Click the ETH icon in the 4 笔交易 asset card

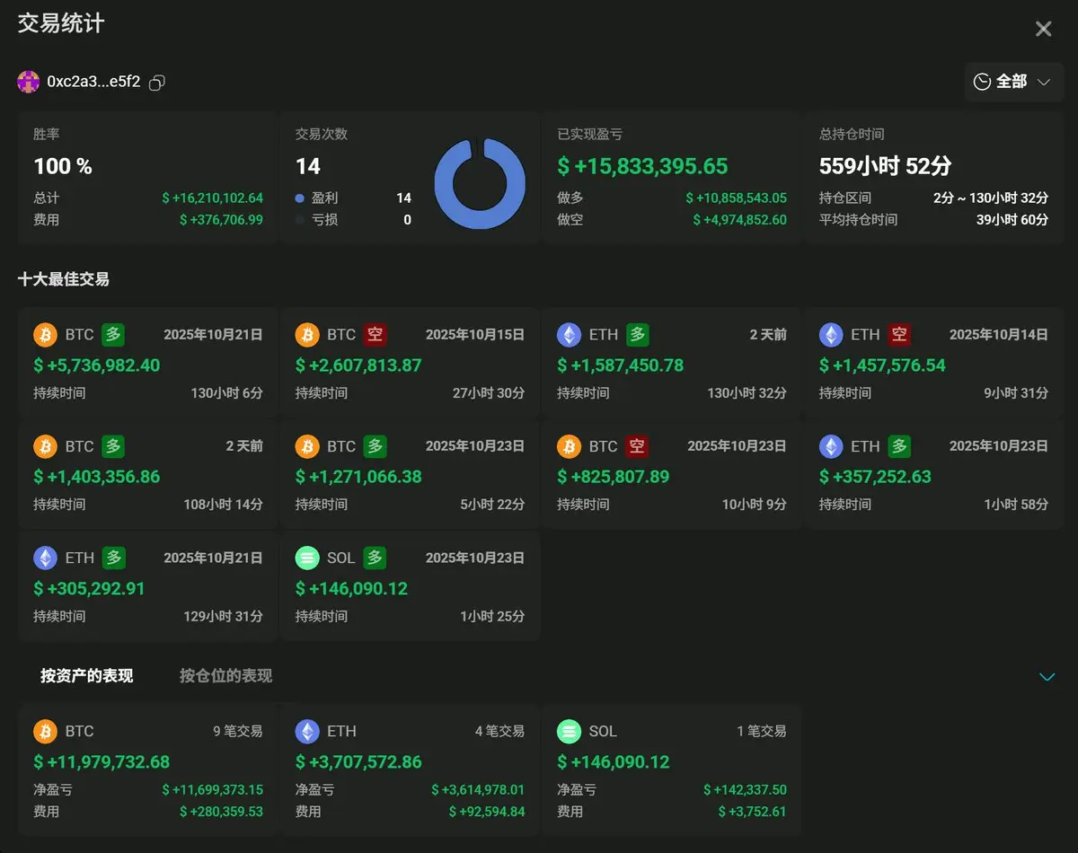pyautogui.click(x=307, y=731)
